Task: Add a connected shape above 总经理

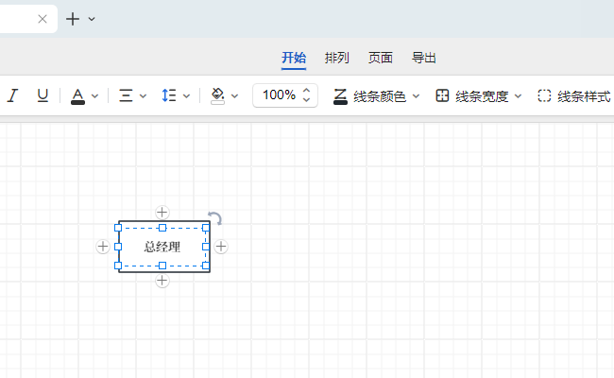Action: coord(162,213)
